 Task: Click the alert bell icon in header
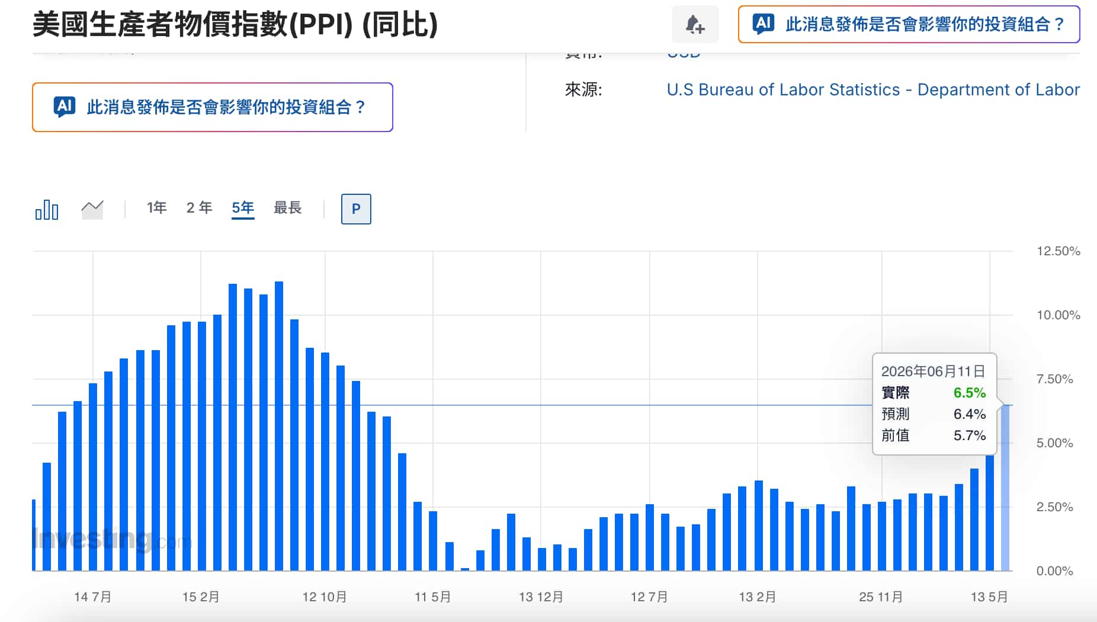pyautogui.click(x=695, y=24)
